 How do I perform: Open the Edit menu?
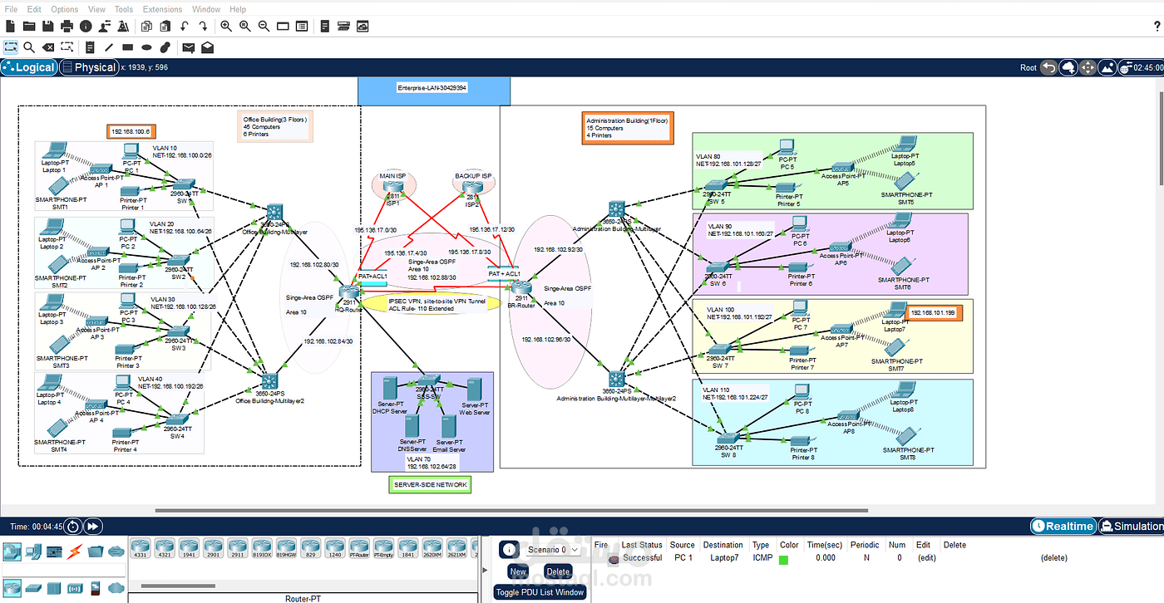pyautogui.click(x=34, y=9)
